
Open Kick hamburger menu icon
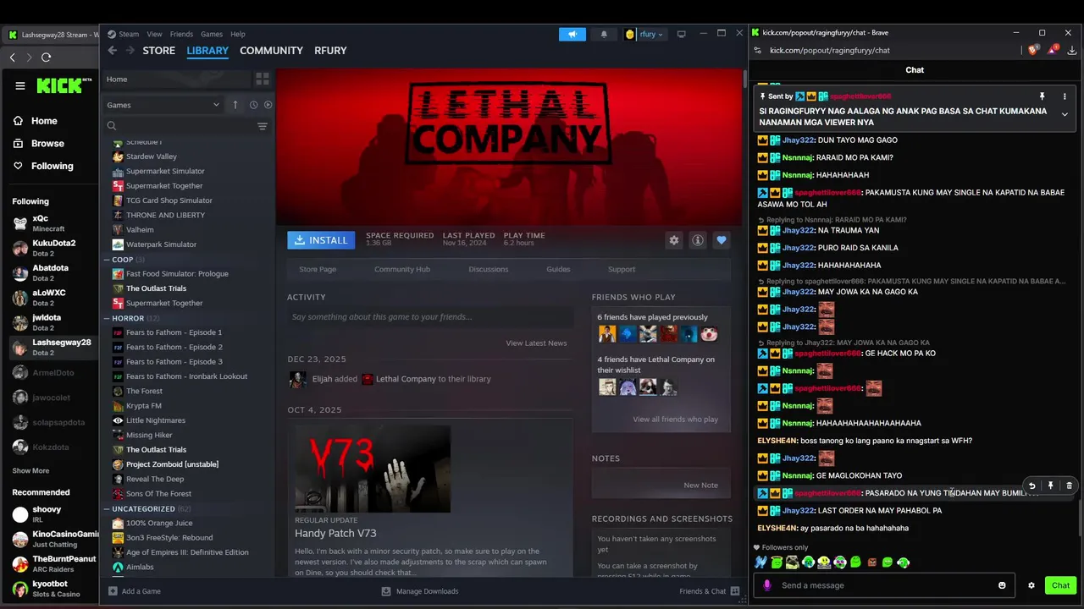click(20, 85)
